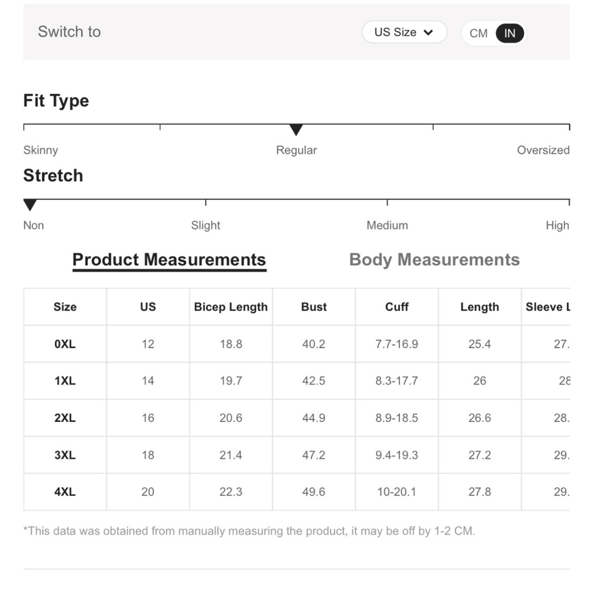Viewport: 590px width, 590px height.
Task: Click the Fit Type marker at Regular
Action: (x=296, y=130)
